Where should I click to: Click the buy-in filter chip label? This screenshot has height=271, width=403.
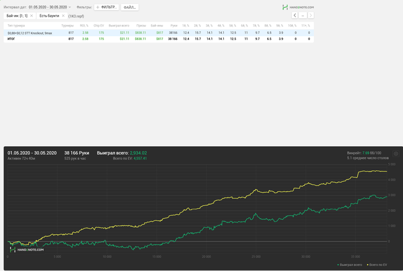[x=17, y=16]
